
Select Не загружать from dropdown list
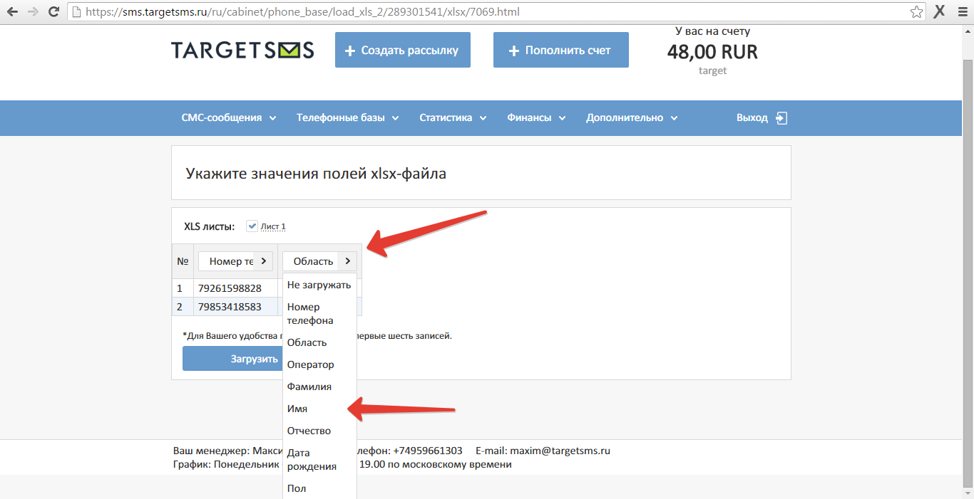coord(319,285)
